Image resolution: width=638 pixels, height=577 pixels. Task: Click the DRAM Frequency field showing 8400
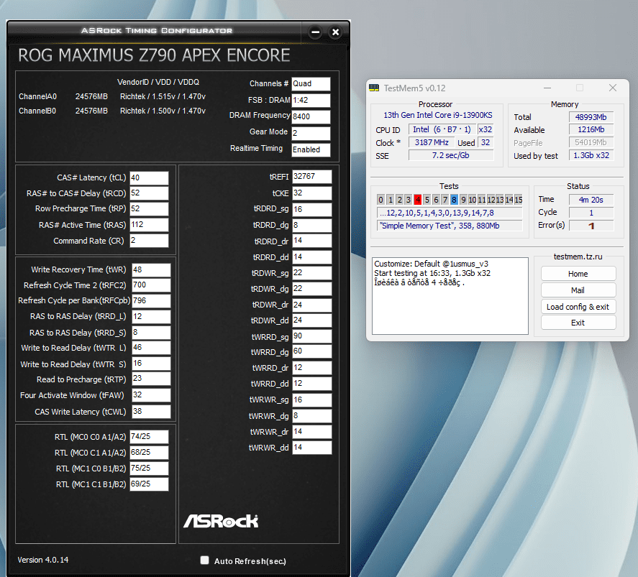point(311,116)
